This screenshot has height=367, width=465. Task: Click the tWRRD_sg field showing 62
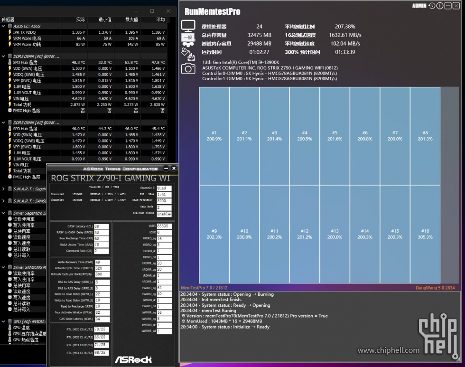click(164, 288)
